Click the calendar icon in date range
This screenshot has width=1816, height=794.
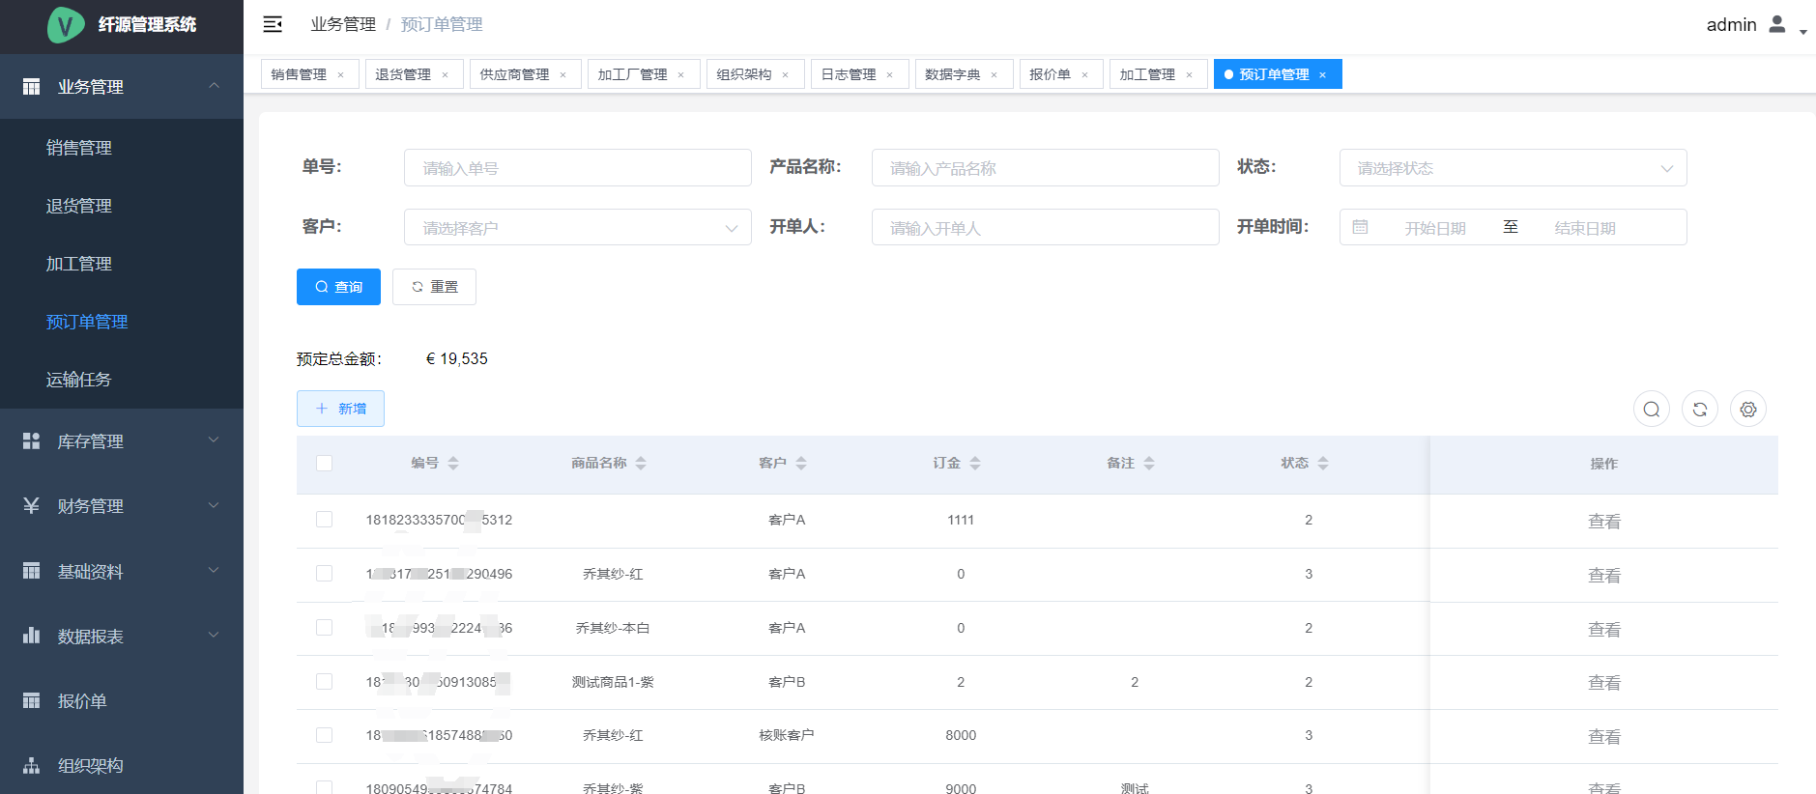click(1360, 228)
